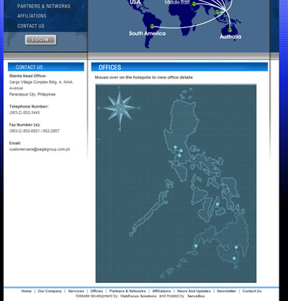Click the Middle East green marker

tap(194, 4)
